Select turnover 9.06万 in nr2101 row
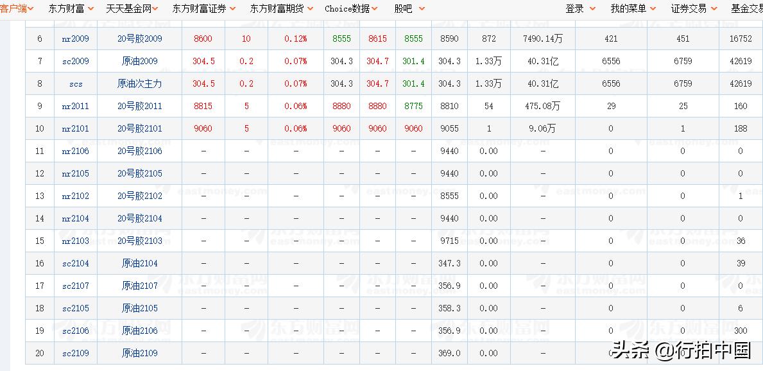 click(x=542, y=128)
